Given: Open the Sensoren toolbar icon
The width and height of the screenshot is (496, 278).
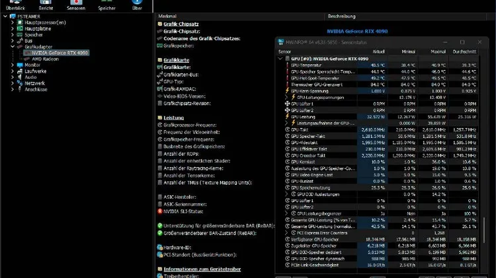Looking at the screenshot, I should tap(76, 3).
